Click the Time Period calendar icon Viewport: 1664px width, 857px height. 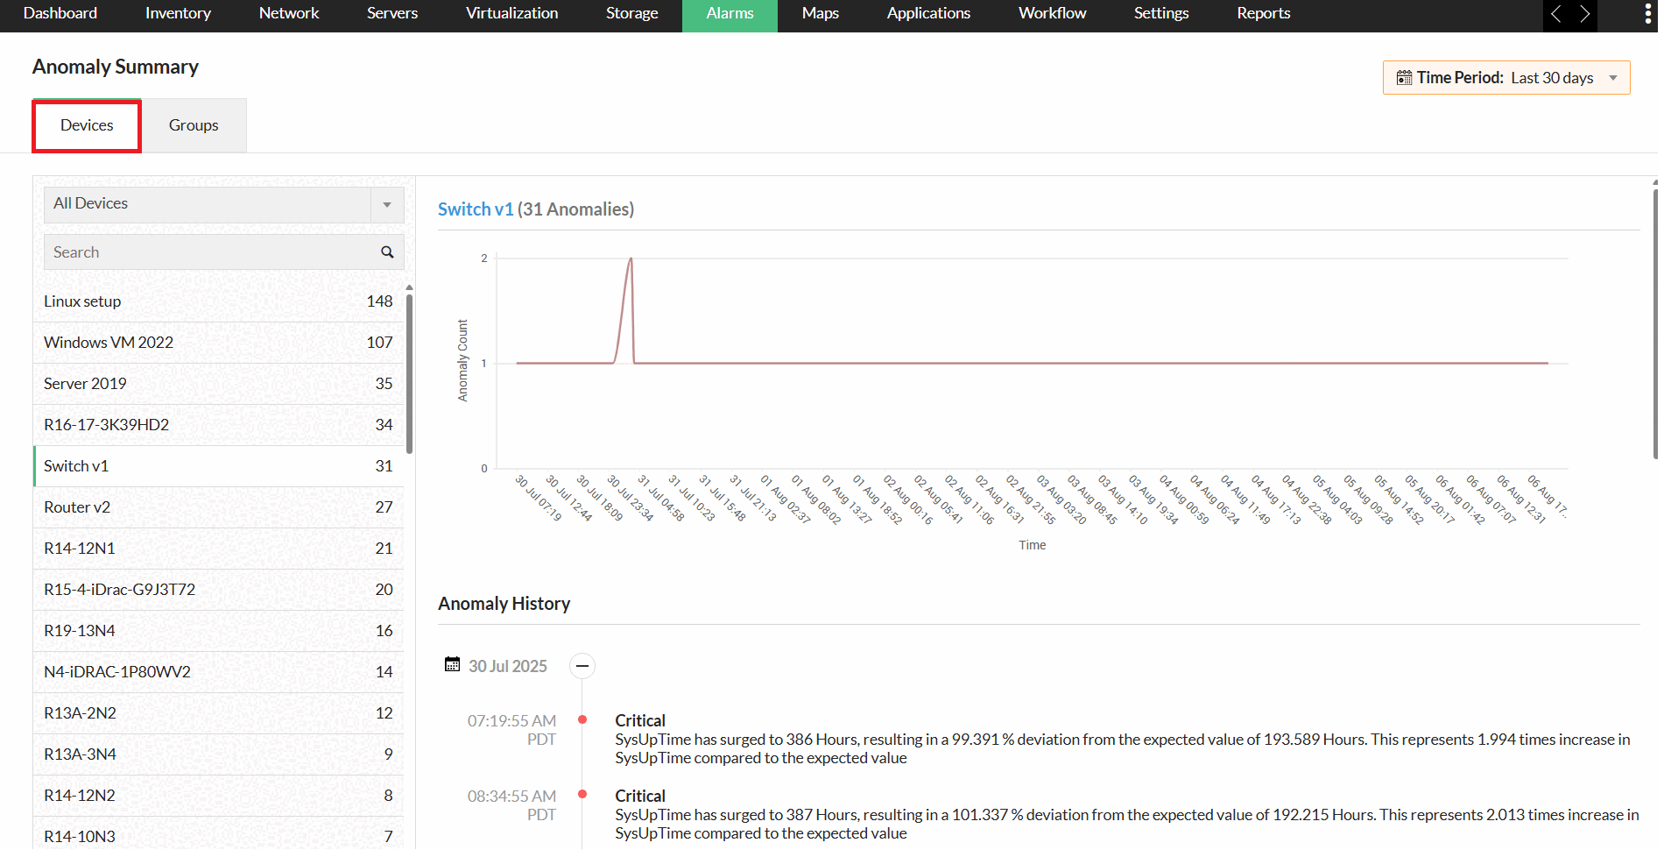click(1404, 78)
